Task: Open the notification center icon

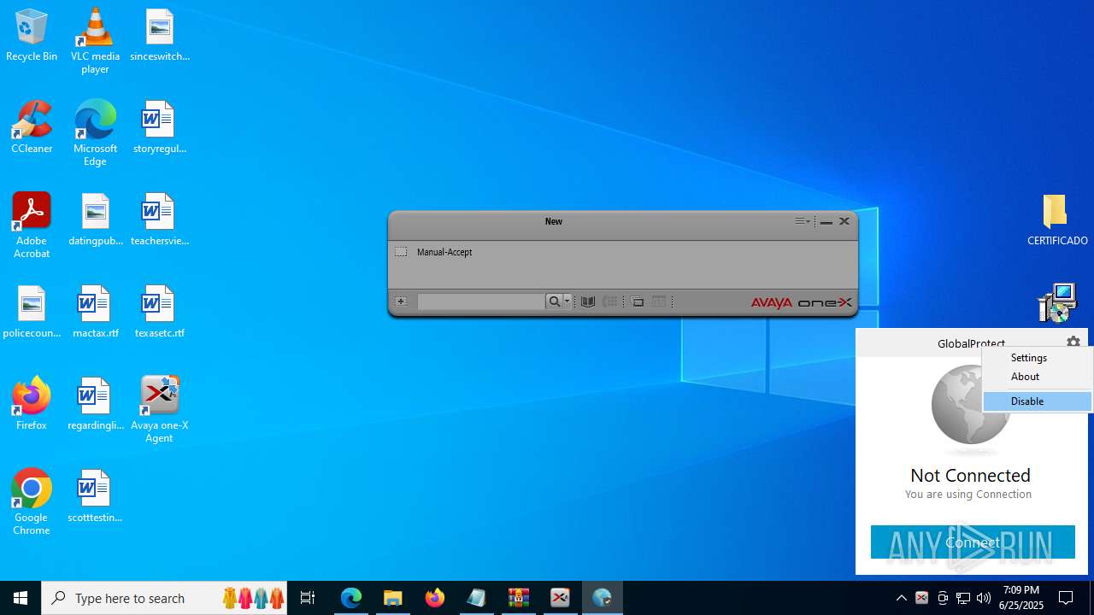Action: tap(1066, 598)
